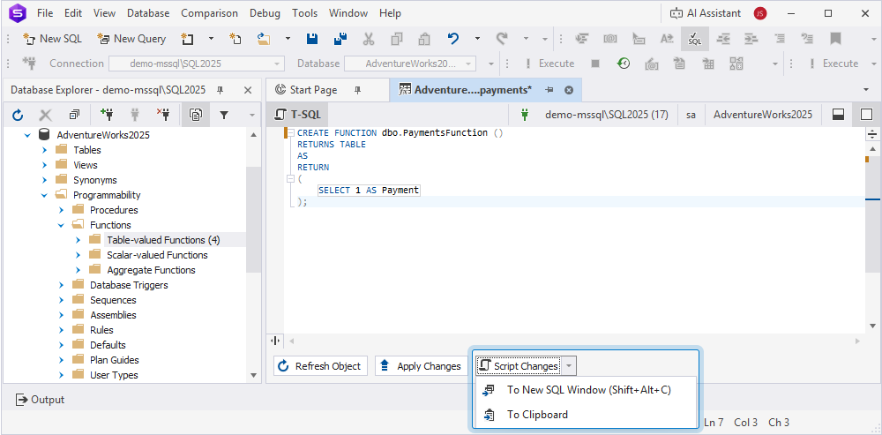Expand the Database Triggers folder

(x=62, y=285)
